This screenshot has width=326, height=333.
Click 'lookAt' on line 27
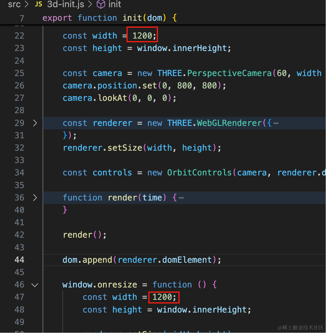[x=112, y=98]
